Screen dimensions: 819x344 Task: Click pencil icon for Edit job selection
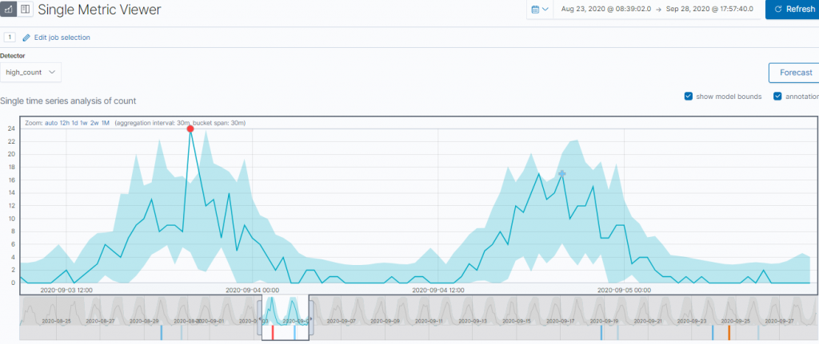point(26,38)
